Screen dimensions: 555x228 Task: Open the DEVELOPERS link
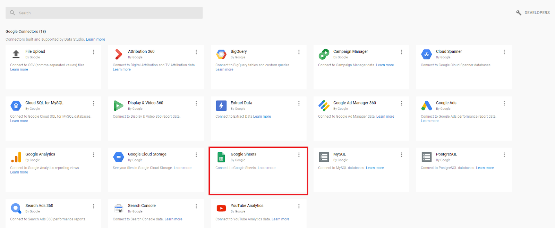537,12
